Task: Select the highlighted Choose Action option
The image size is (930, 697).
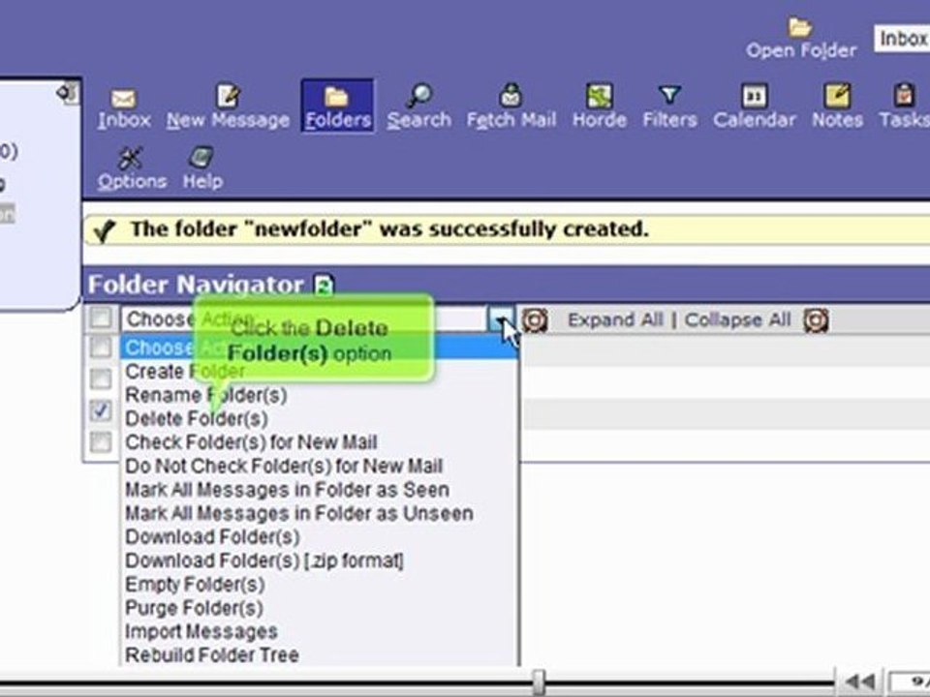Action: pos(319,348)
